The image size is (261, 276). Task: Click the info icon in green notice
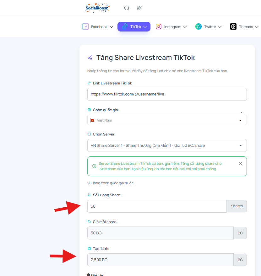pyautogui.click(x=94, y=166)
